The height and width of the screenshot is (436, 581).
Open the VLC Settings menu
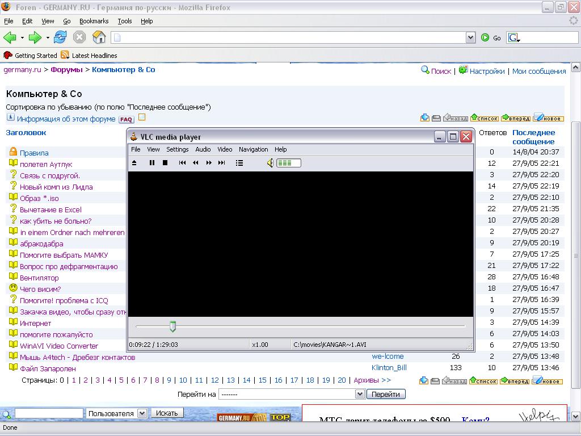(x=178, y=149)
